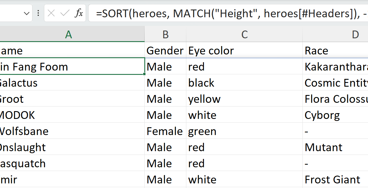Click the Enter checkmark formula icon
Viewport: 368px width, 188px height.
pyautogui.click(x=65, y=13)
